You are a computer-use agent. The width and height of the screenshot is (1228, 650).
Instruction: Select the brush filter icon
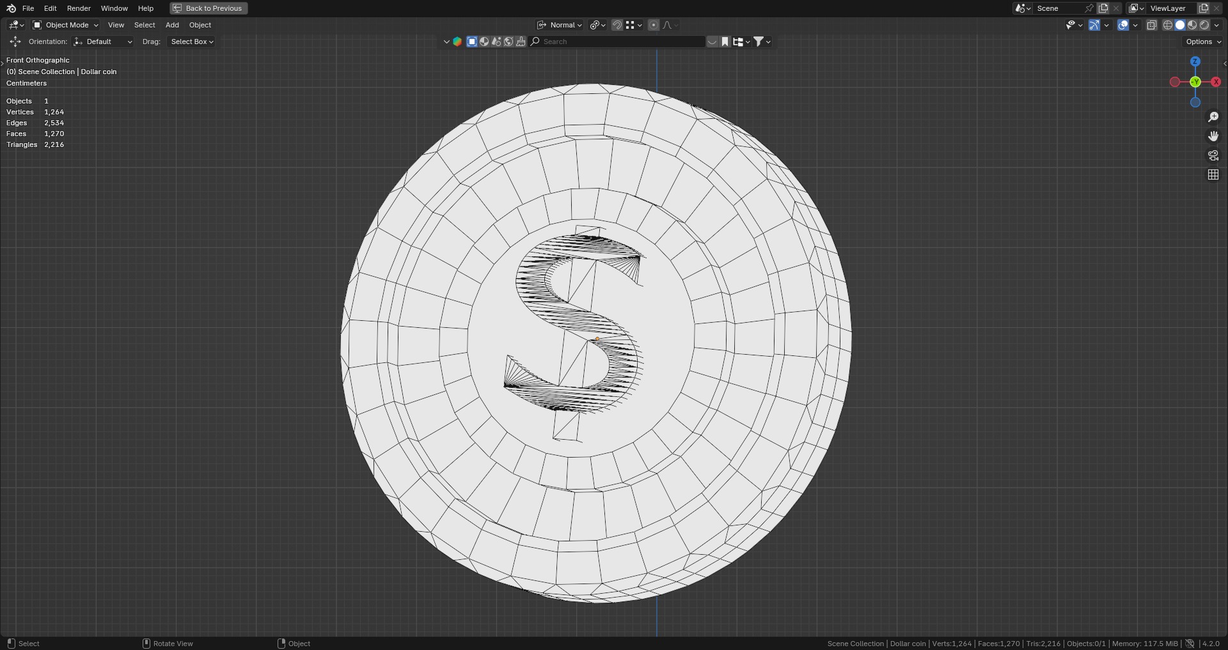point(521,42)
